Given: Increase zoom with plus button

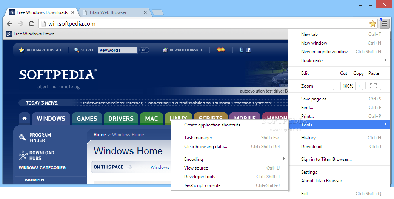Looking at the screenshot, I should 359,86.
